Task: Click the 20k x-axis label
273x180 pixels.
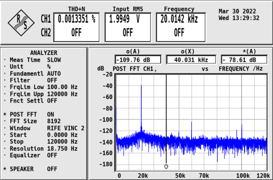Action: [x=143, y=176]
